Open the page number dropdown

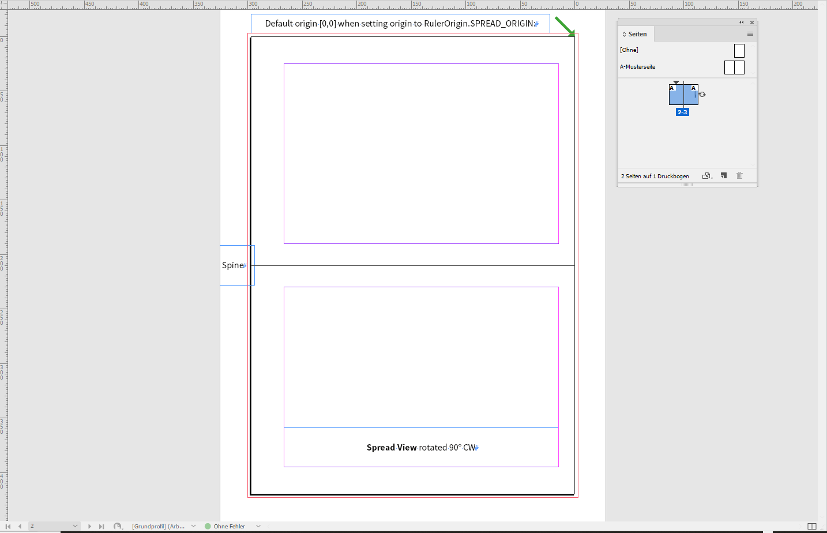(75, 526)
